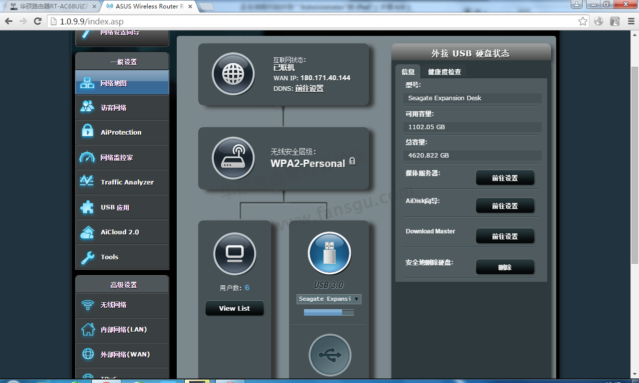The height and width of the screenshot is (383, 639).
Task: Open AiProtection in the sidebar menu
Action: pyautogui.click(x=122, y=133)
